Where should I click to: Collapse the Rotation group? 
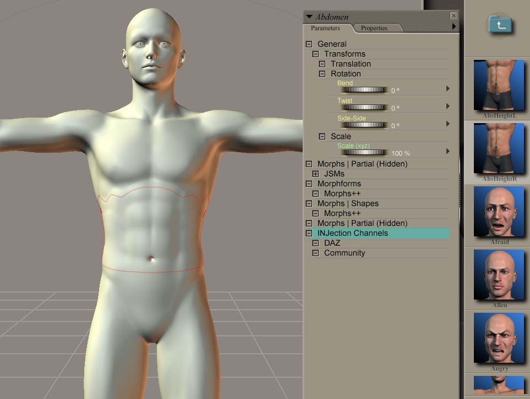[322, 74]
